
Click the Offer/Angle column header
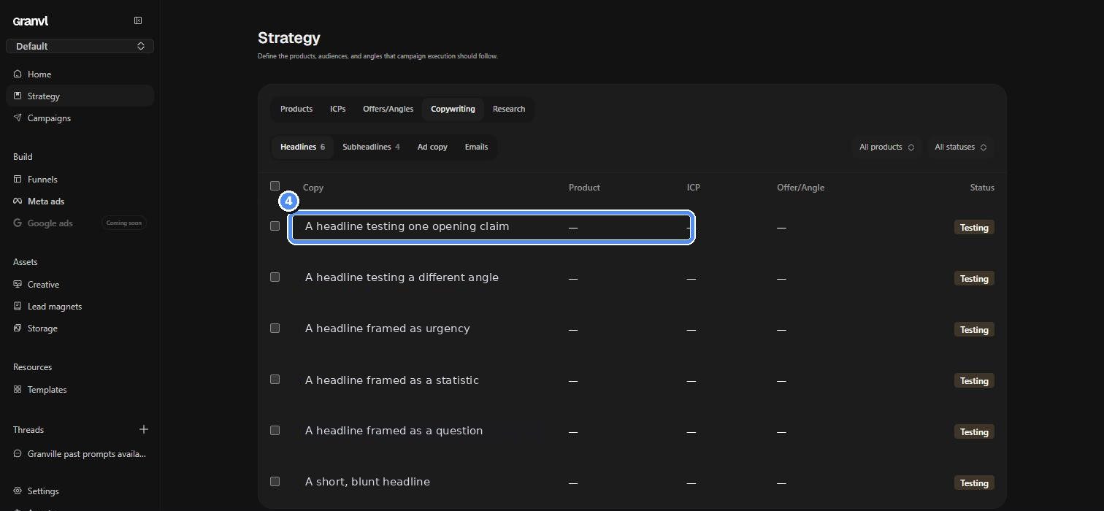tap(800, 188)
